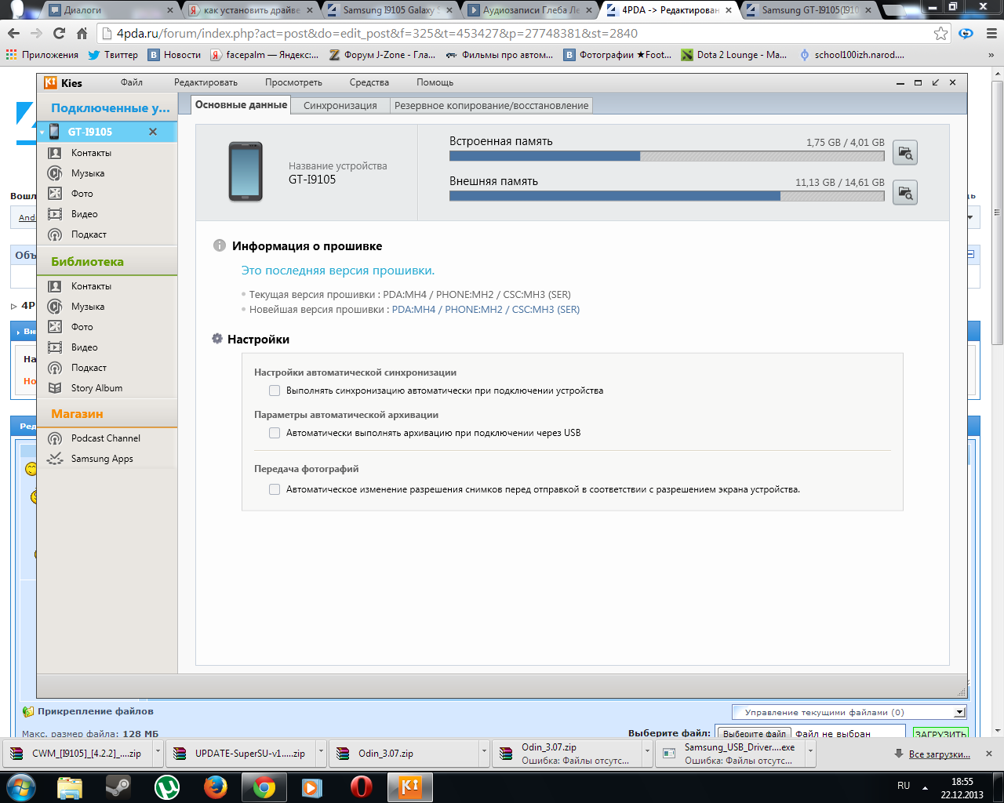Open Opera browser from taskbar
This screenshot has width=1004, height=803.
[x=361, y=787]
